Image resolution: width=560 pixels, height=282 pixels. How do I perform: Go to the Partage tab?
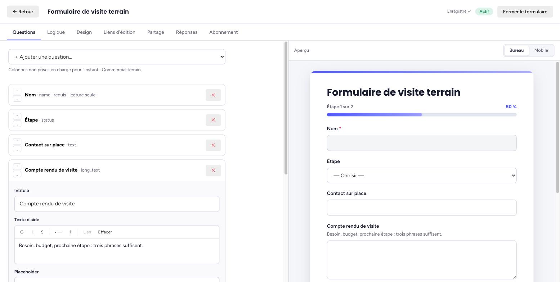(x=156, y=32)
